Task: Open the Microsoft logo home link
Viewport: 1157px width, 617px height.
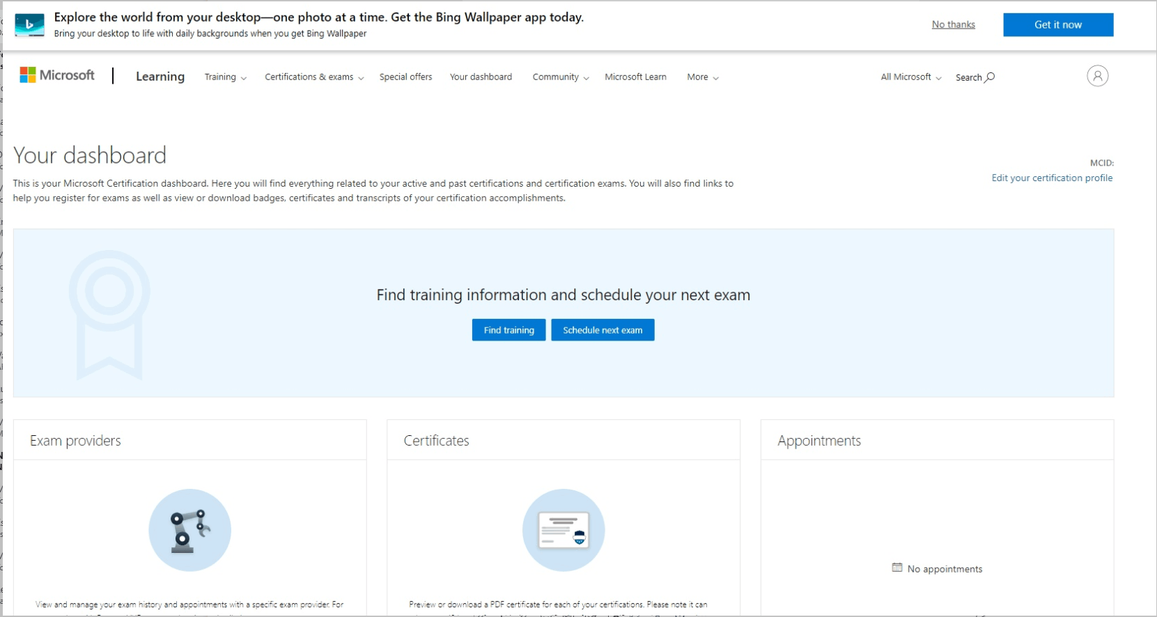Action: tap(57, 75)
